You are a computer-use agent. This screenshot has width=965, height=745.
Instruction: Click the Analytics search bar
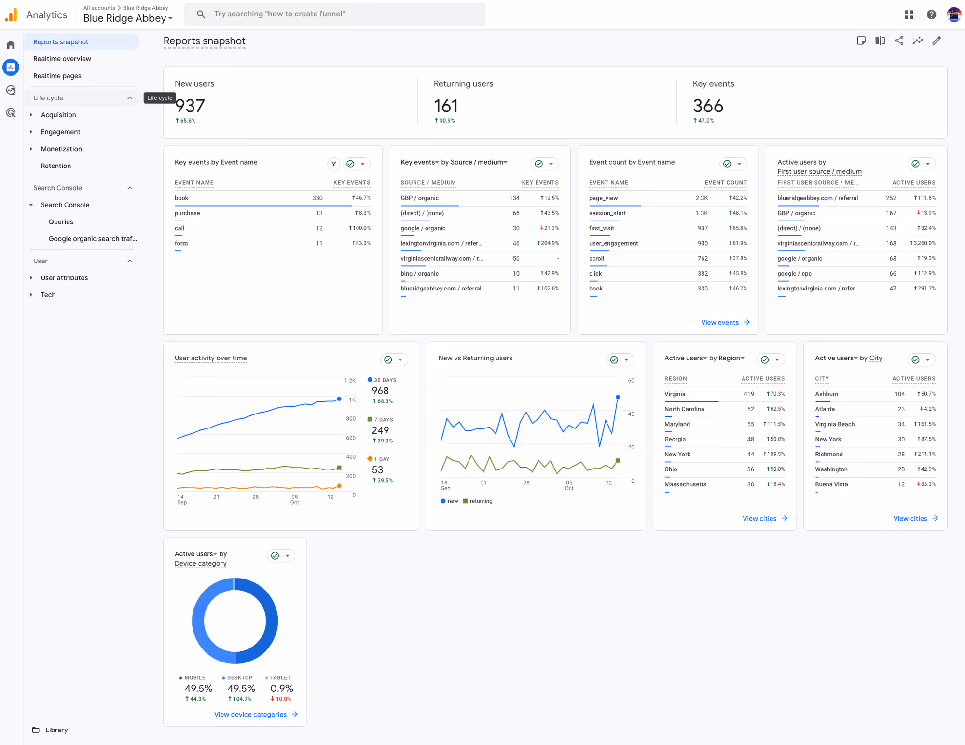335,14
